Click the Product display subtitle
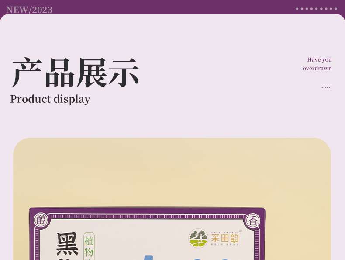Viewport: 345px width, 260px height. (x=50, y=99)
